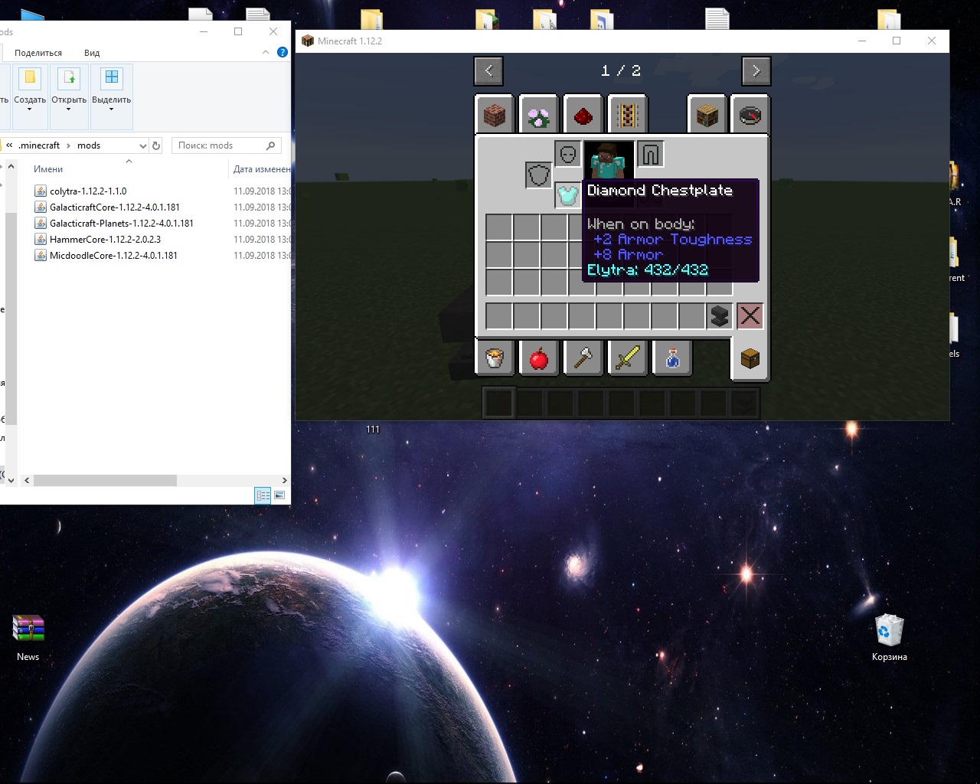The height and width of the screenshot is (784, 980).
Task: Click the shield offhand slot
Action: pyautogui.click(x=539, y=175)
